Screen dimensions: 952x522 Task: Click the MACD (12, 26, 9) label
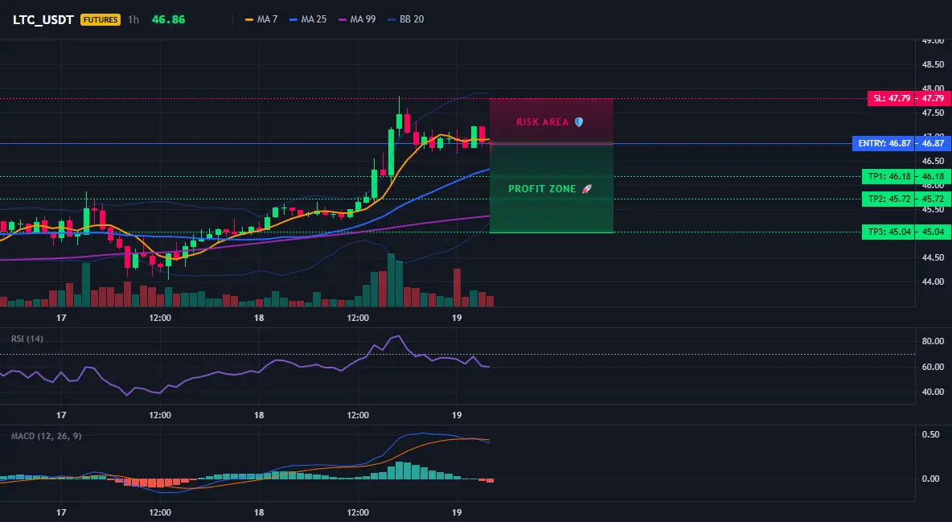pyautogui.click(x=46, y=436)
